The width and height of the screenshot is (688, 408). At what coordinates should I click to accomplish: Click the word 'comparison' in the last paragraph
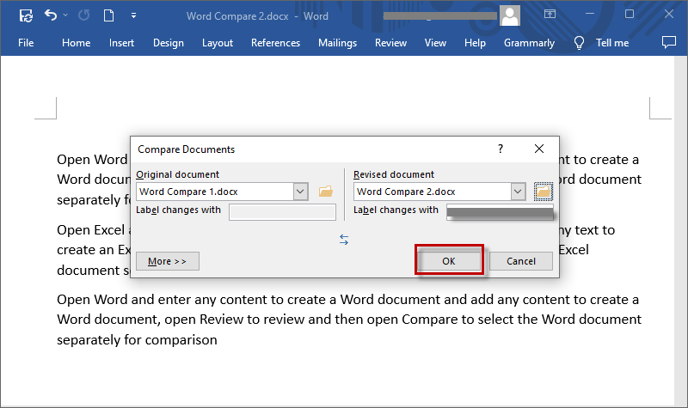[181, 340]
